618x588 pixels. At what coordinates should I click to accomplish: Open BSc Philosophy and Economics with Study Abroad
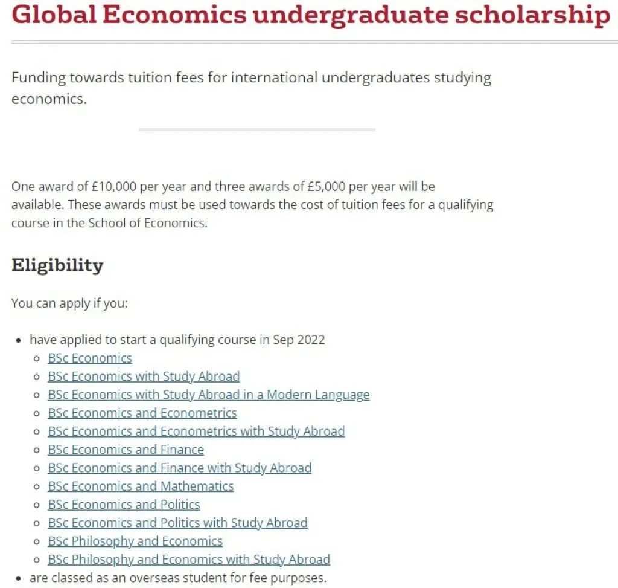click(x=189, y=560)
